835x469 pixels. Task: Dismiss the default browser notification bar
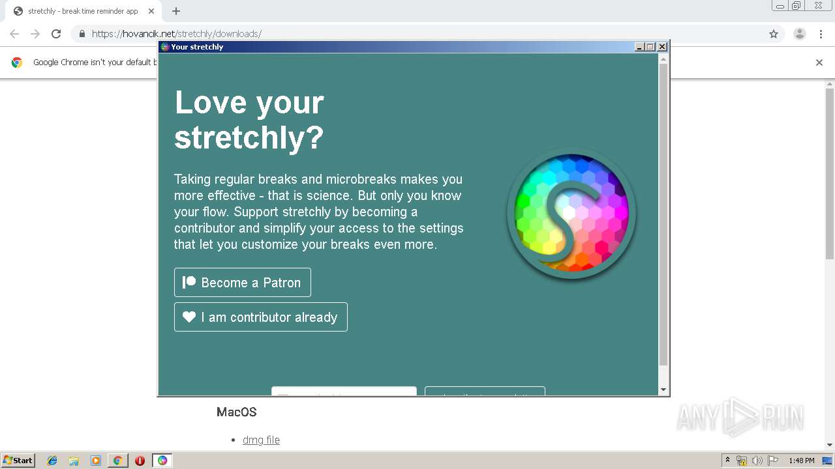click(819, 63)
